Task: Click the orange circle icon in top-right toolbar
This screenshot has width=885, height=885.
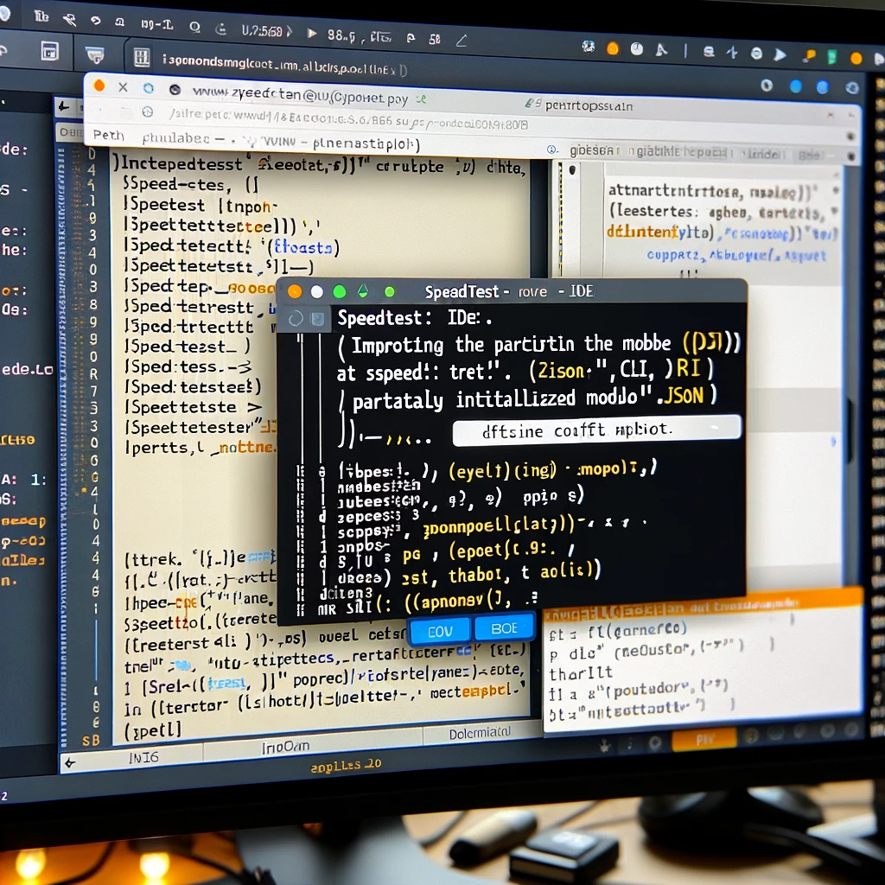Action: (x=613, y=48)
